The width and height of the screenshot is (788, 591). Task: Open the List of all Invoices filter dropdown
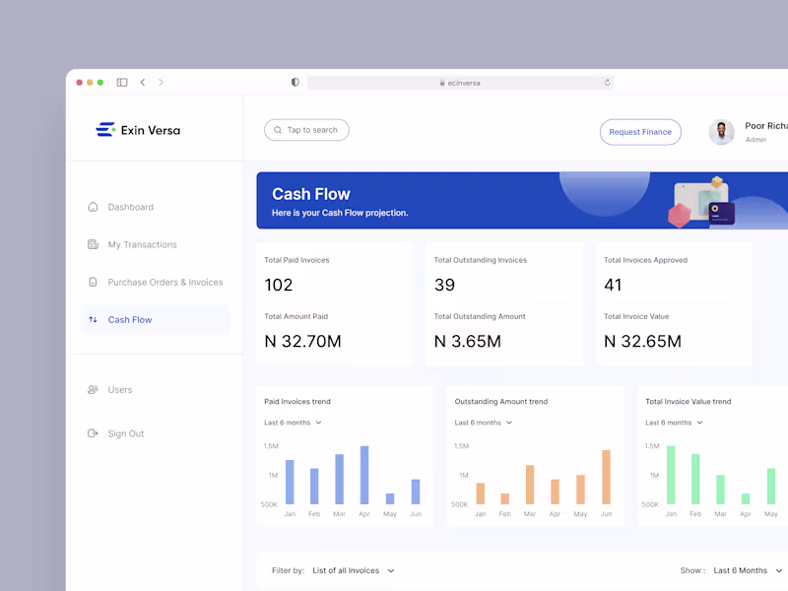(354, 571)
